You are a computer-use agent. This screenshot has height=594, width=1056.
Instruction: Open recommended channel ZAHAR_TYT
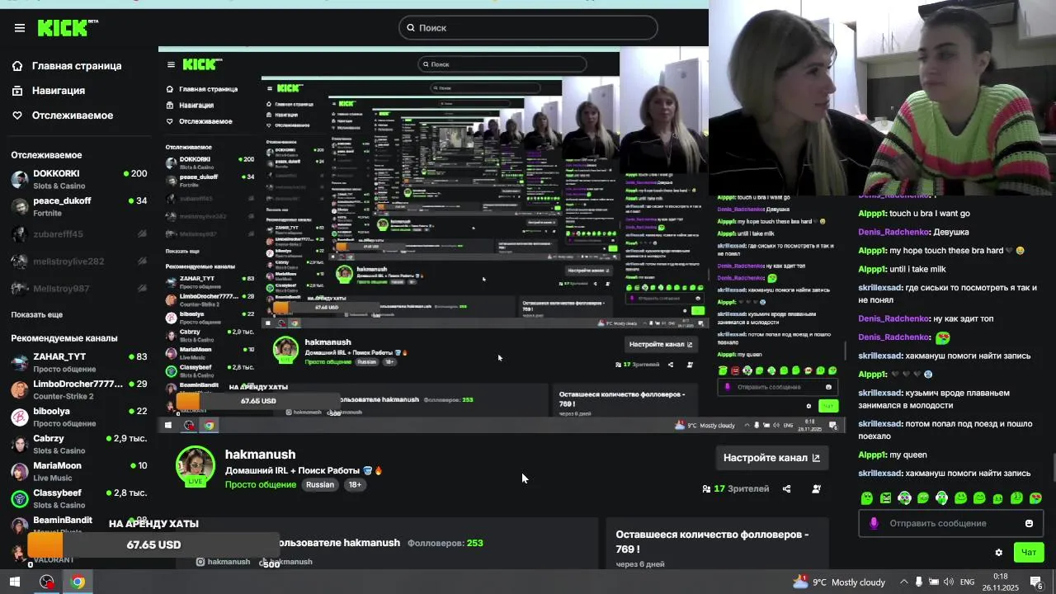click(78, 362)
